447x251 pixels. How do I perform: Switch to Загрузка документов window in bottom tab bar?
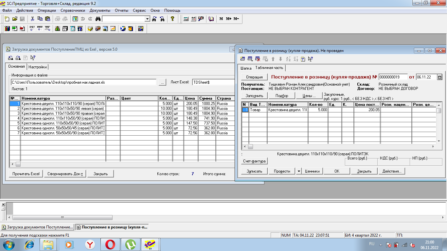tap(37, 227)
